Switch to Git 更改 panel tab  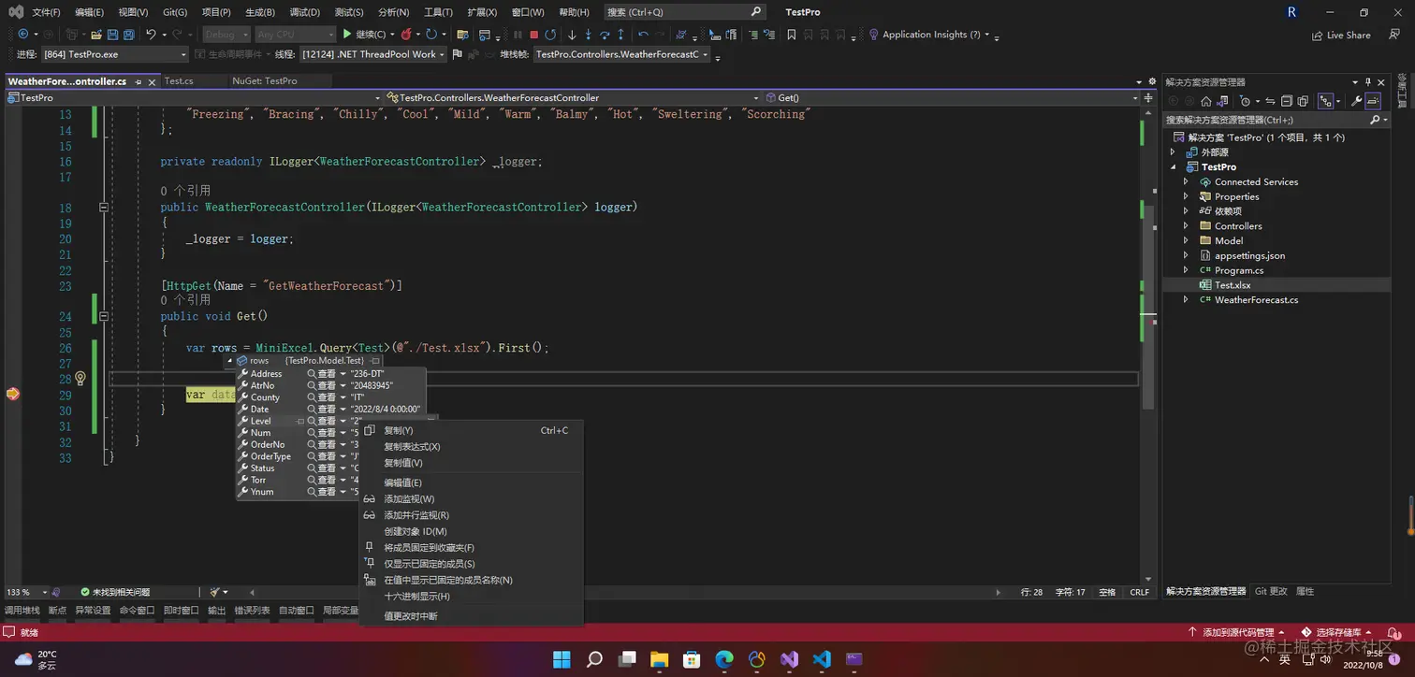point(1271,592)
